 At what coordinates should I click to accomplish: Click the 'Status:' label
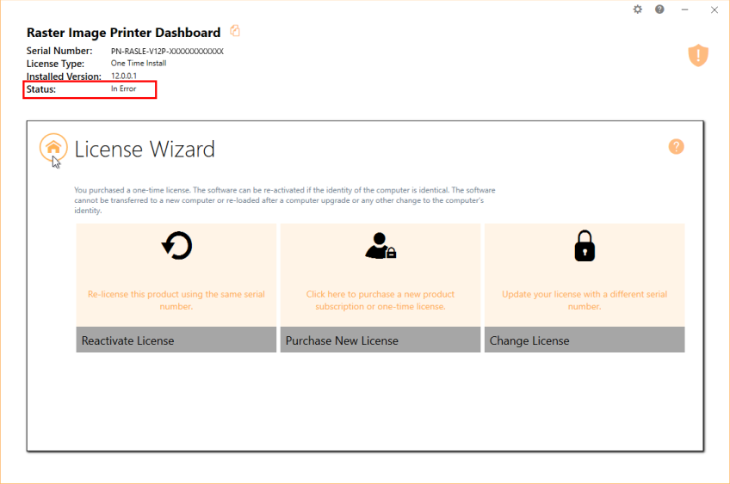pyautogui.click(x=41, y=89)
